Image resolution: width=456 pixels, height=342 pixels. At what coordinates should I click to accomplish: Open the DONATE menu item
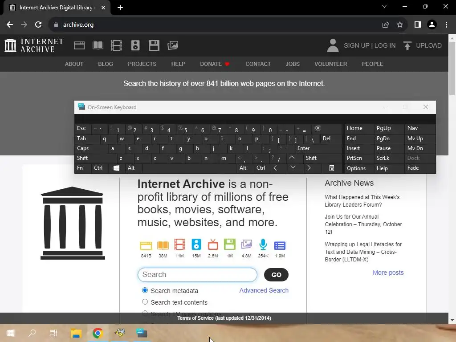(x=215, y=64)
